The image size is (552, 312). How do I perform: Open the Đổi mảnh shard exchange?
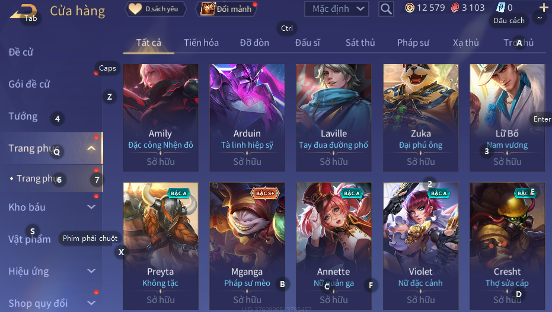(226, 9)
